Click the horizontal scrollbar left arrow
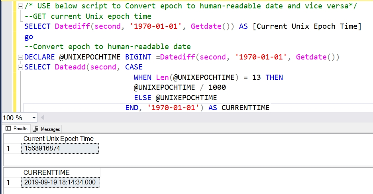Screen dimensions: 373x194 [x=43, y=117]
